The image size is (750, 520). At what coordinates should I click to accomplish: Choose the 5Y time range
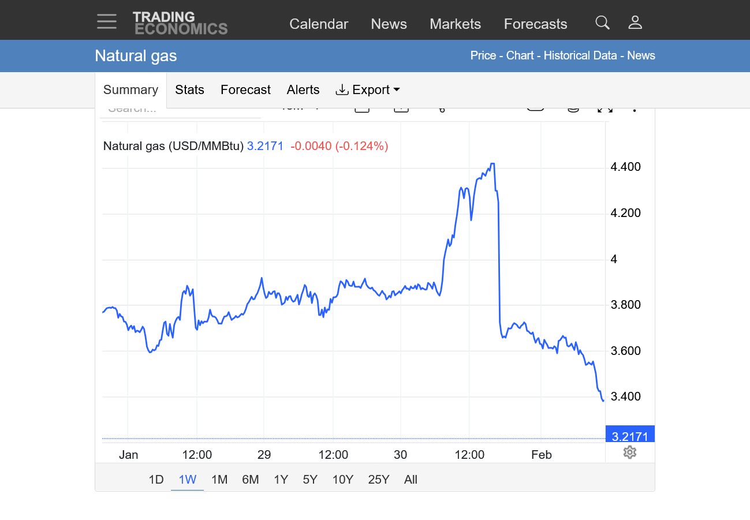pyautogui.click(x=310, y=480)
